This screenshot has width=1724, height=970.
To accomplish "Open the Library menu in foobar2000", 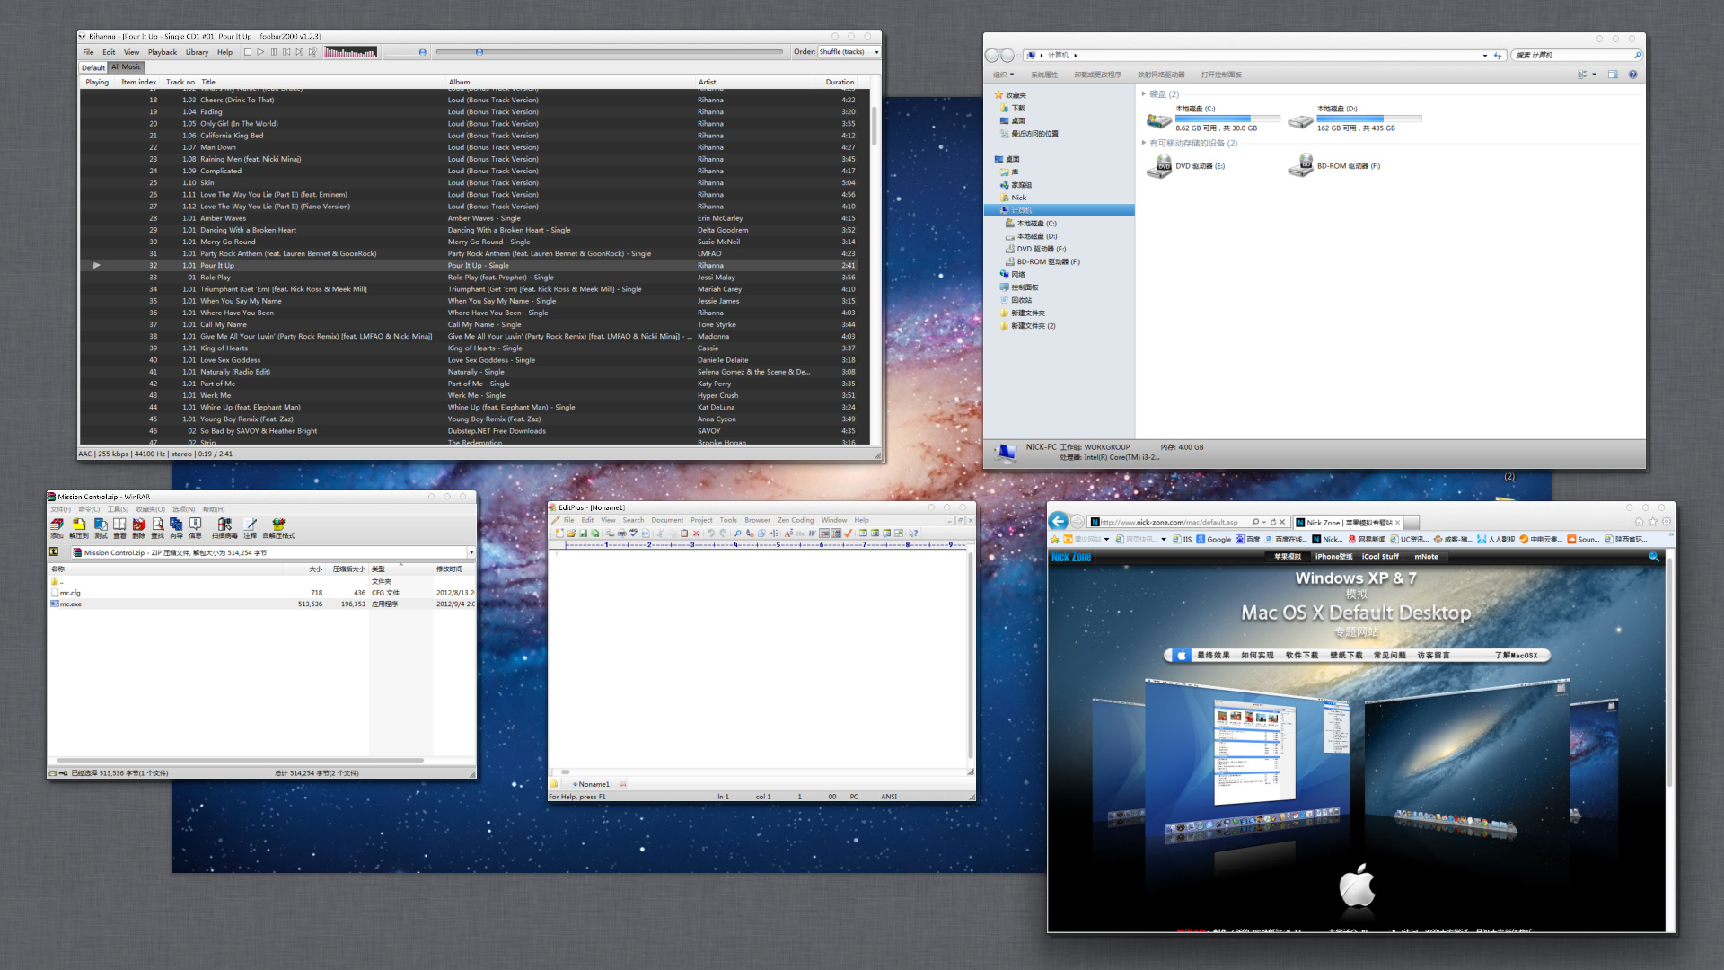I will tap(198, 52).
